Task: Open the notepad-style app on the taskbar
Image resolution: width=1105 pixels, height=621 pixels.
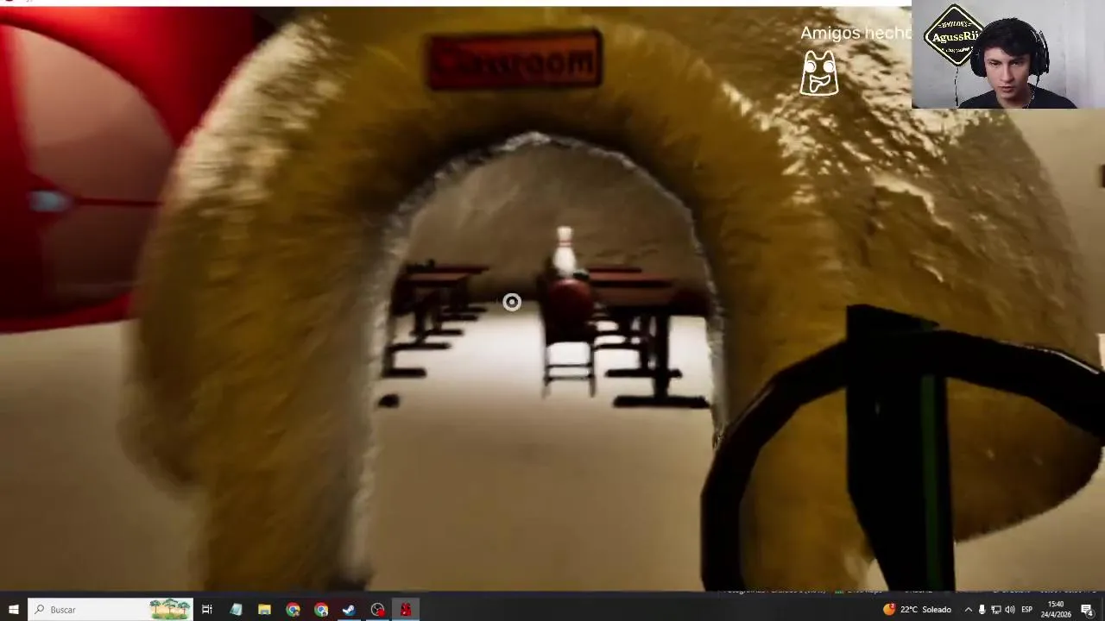Action: pyautogui.click(x=236, y=610)
